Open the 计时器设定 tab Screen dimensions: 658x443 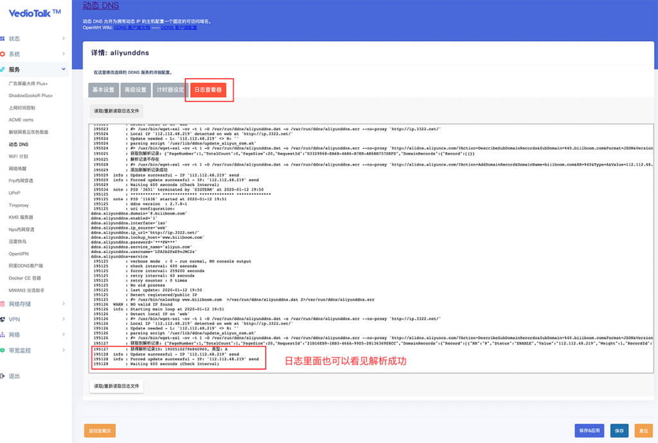[x=170, y=90]
